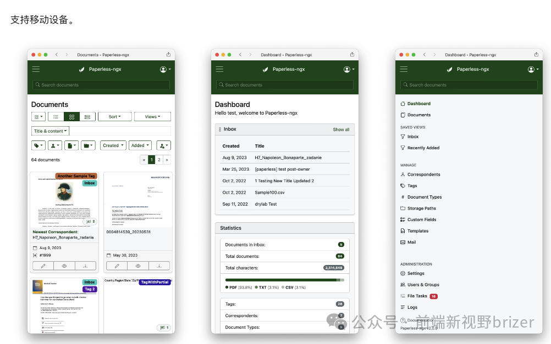Open the Views dropdown
Screen dimensions: 551x344
point(152,117)
